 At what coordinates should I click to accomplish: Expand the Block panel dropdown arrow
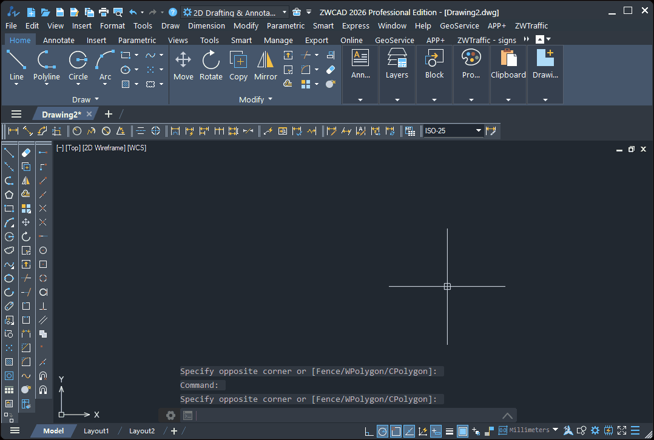click(x=434, y=100)
